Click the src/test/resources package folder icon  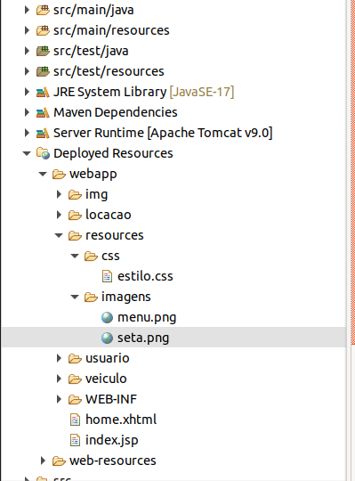click(43, 71)
